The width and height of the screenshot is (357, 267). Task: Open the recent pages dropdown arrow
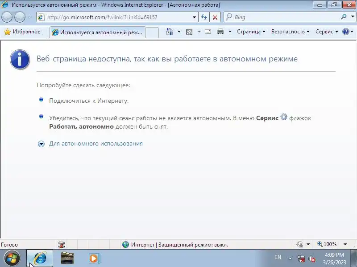(x=30, y=17)
